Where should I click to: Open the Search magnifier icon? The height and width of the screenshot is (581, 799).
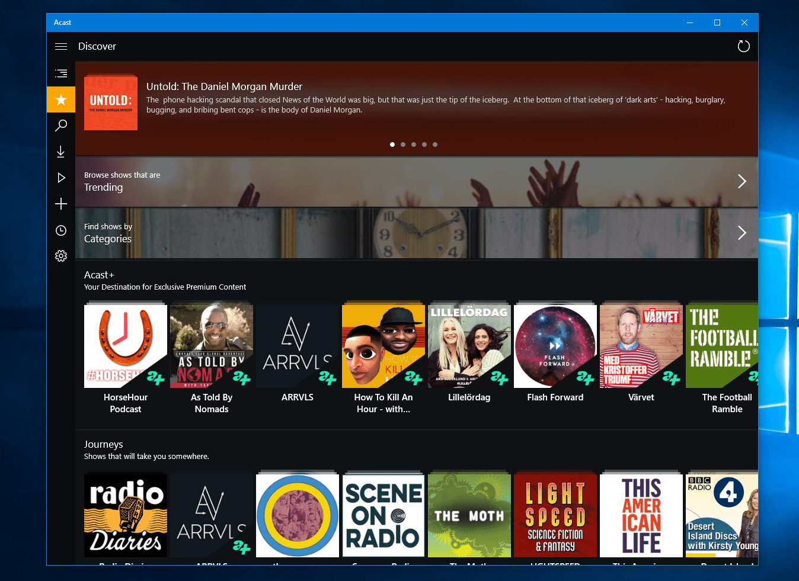click(61, 126)
